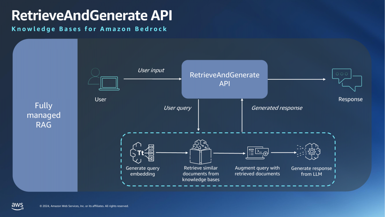Select the Knowledge Bases for Amazon Bedrock subtitle
The height and width of the screenshot is (217, 385).
[x=89, y=29]
